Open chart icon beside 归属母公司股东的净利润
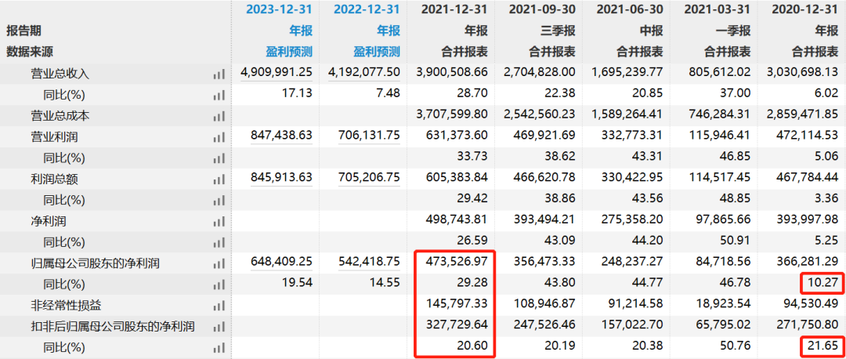Image resolution: width=846 pixels, height=359 pixels. (219, 263)
